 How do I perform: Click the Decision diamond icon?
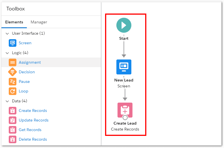pyautogui.click(x=12, y=72)
